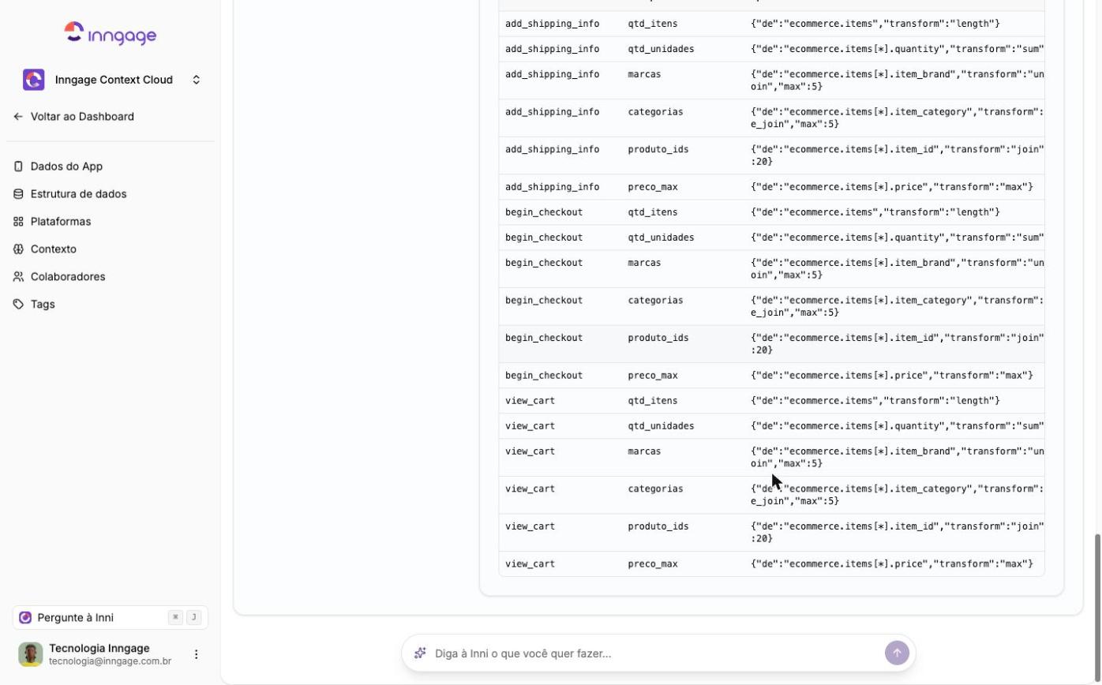The width and height of the screenshot is (1102, 685).
Task: Click the tecnologia@inngage.com.br email text
Action: (110, 661)
